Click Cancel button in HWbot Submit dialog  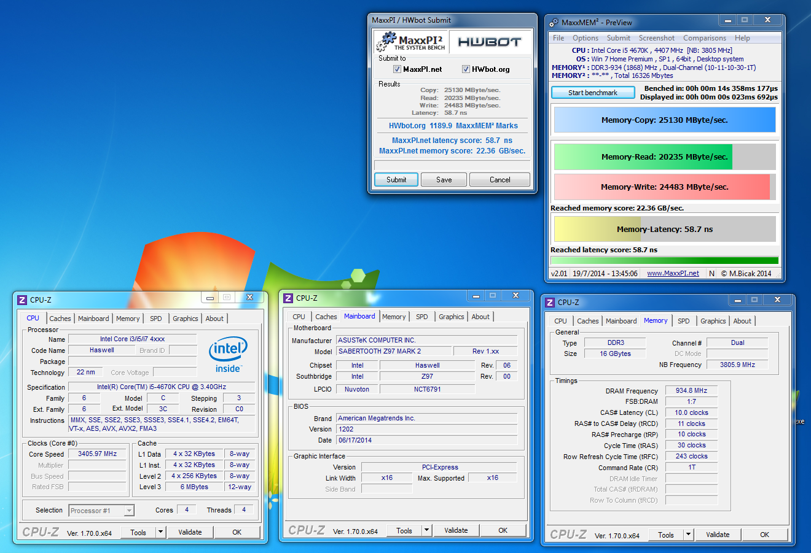[500, 180]
